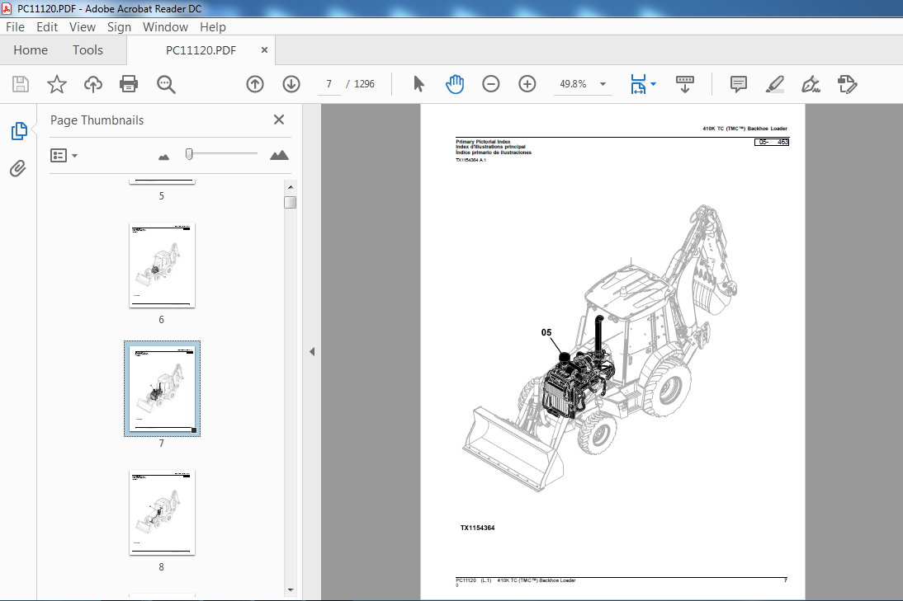The width and height of the screenshot is (903, 601).
Task: Select page 8 thumbnail
Action: point(162,513)
